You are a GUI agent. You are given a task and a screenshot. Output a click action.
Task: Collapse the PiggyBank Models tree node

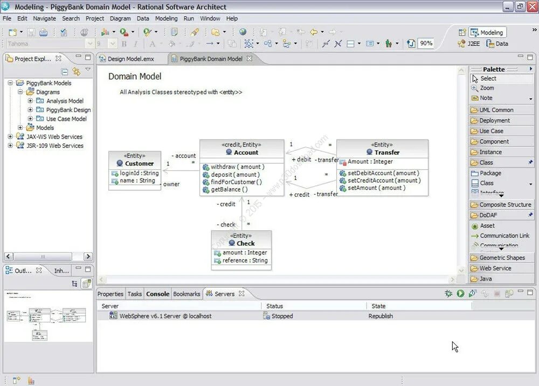click(10, 83)
